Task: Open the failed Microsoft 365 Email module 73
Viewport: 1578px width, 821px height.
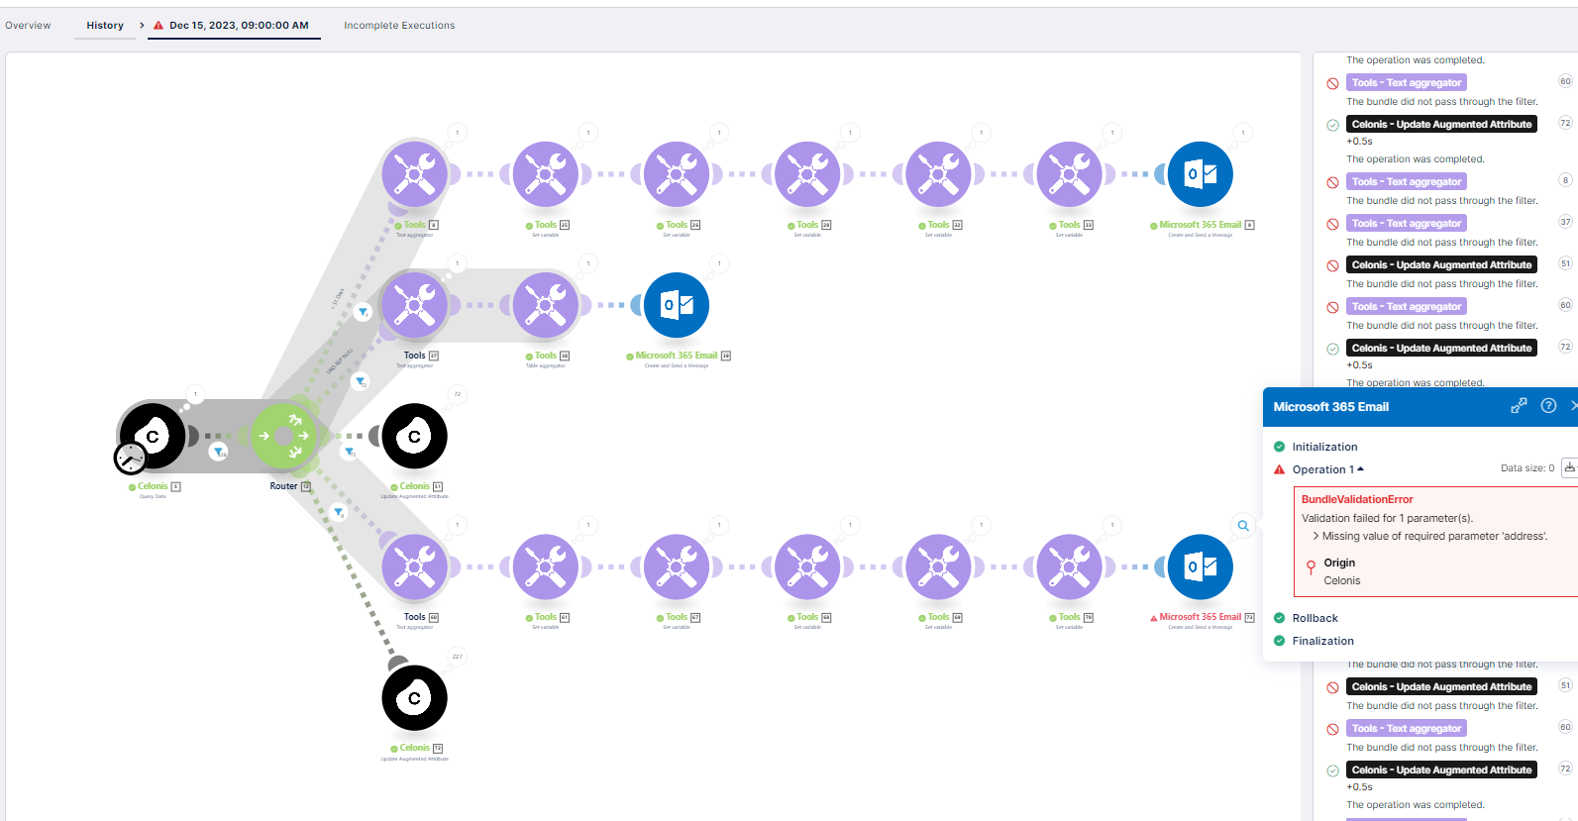Action: tap(1201, 566)
